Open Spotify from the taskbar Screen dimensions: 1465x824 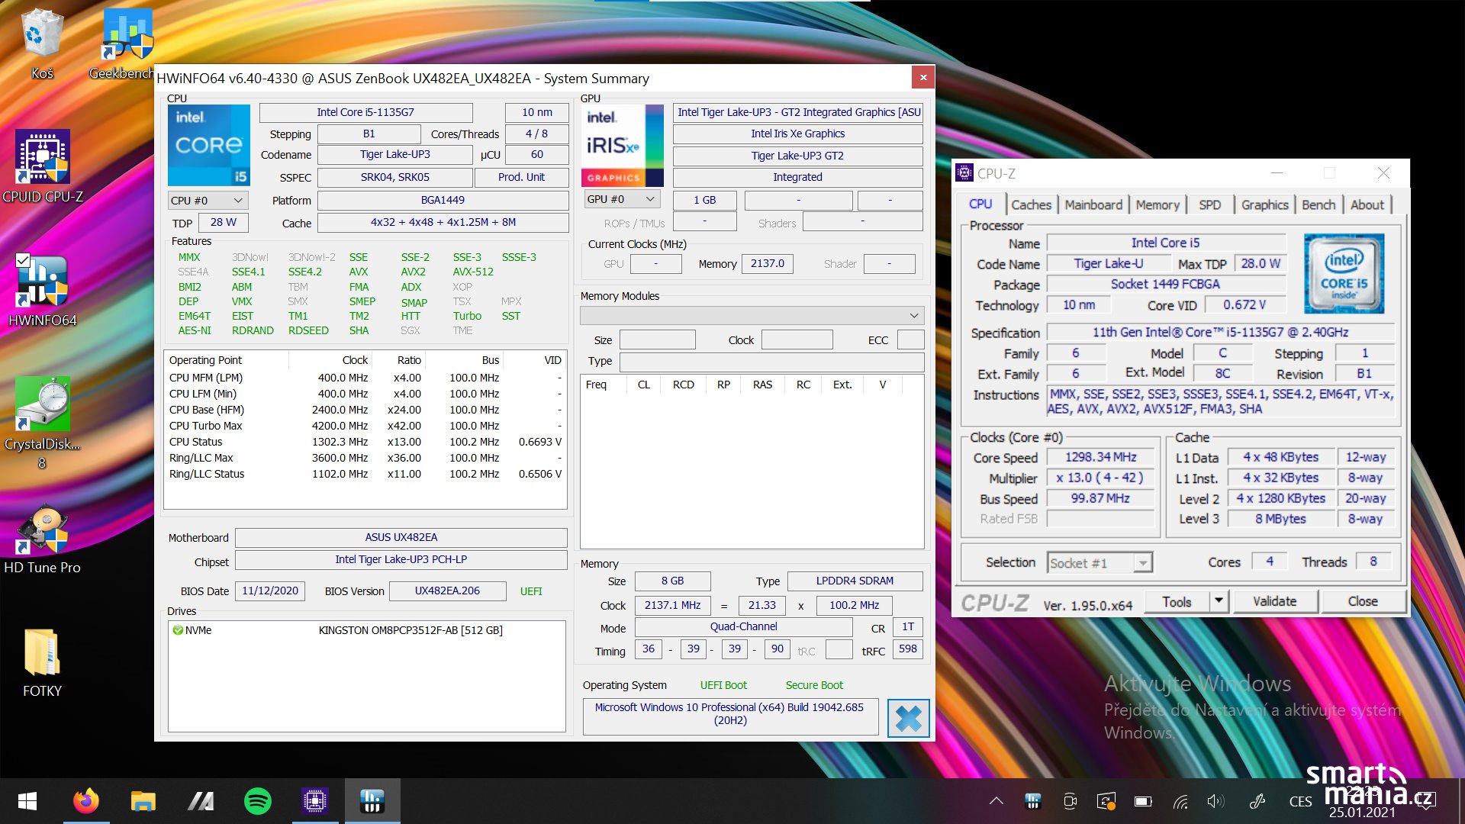click(258, 801)
